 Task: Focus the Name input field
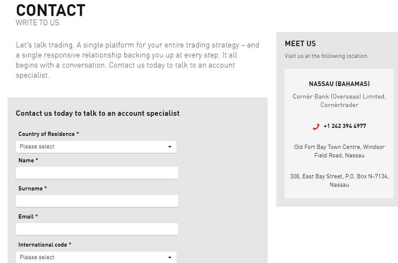[97, 173]
